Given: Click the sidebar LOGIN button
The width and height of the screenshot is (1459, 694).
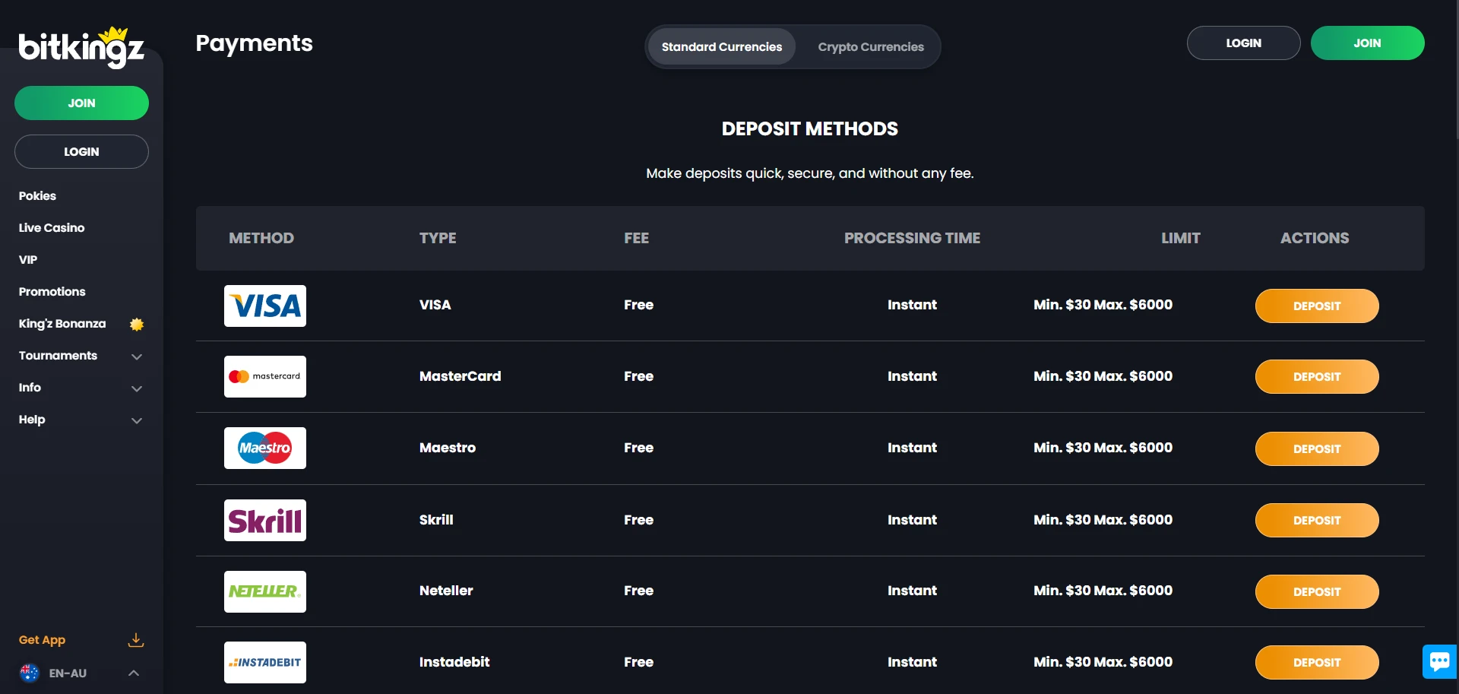Looking at the screenshot, I should coord(81,151).
